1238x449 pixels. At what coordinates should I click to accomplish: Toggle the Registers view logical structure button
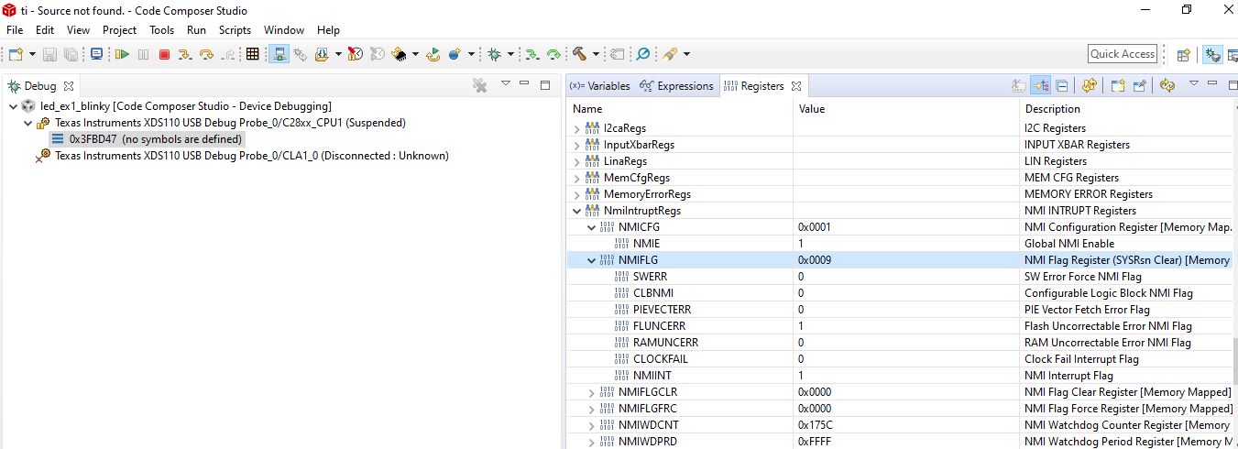(x=1040, y=85)
